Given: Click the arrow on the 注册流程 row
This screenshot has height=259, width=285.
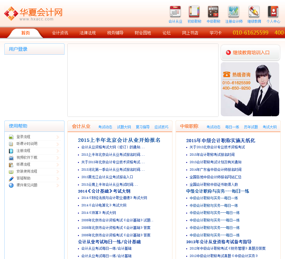Looking at the screenshot, I should click(x=58, y=151).
